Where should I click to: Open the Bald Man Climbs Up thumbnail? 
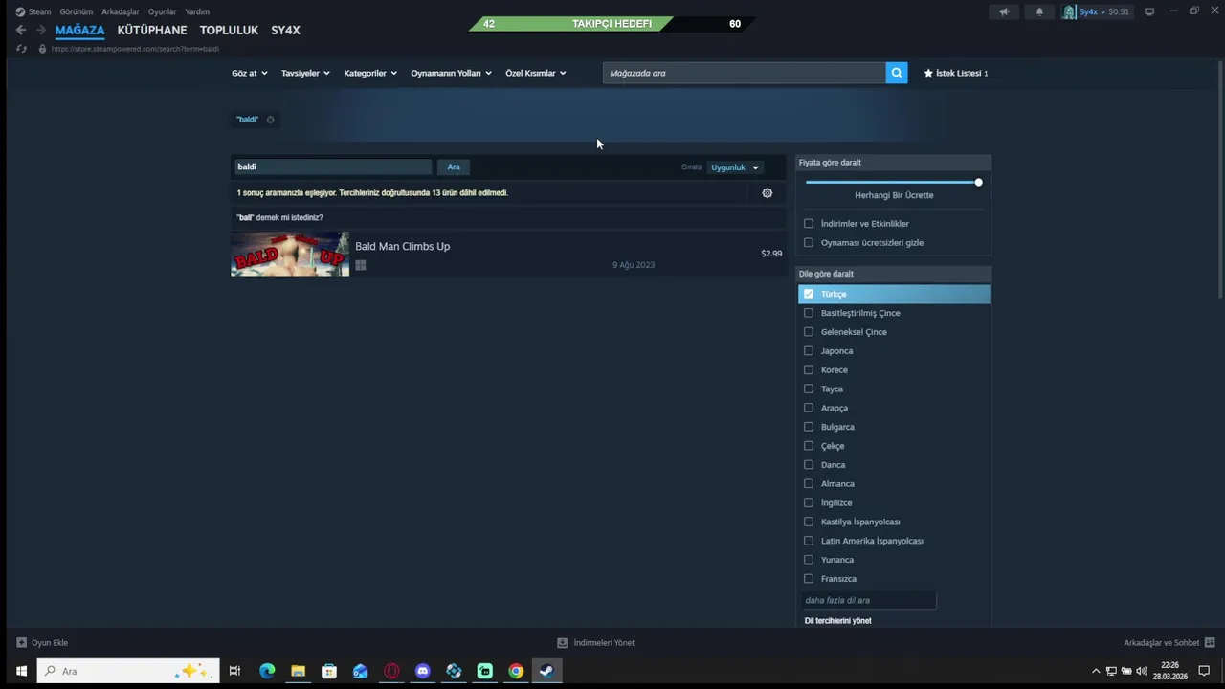tap(290, 255)
